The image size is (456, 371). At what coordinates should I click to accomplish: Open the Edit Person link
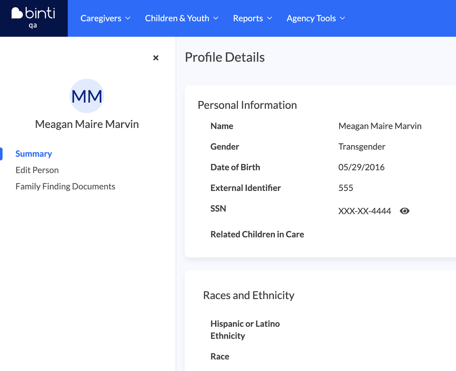37,170
